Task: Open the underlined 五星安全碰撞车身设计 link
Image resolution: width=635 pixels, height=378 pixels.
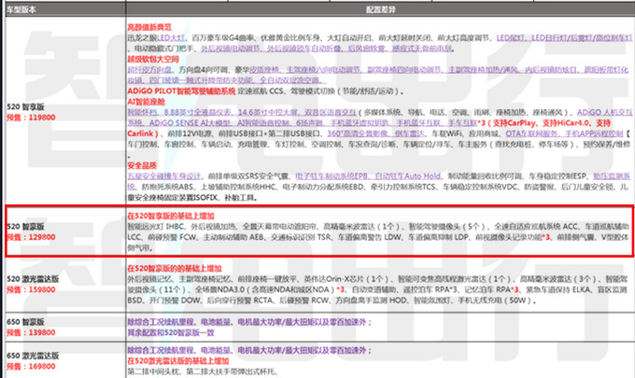Action: pyautogui.click(x=164, y=176)
